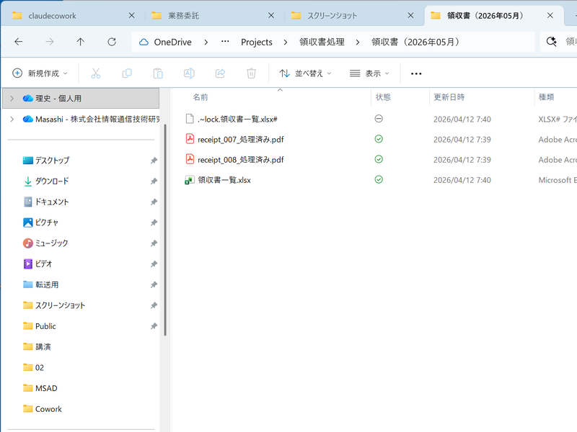Select the file receipt_007_処理済み.pdf
The width and height of the screenshot is (577, 432).
pos(238,139)
